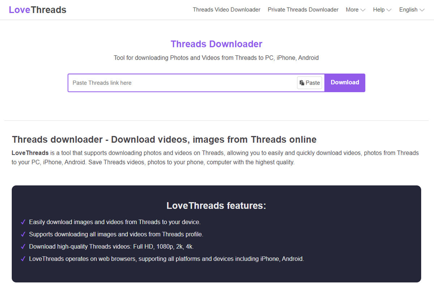The image size is (434, 289).
Task: Go to Private Threads Downloader
Action: (x=303, y=10)
